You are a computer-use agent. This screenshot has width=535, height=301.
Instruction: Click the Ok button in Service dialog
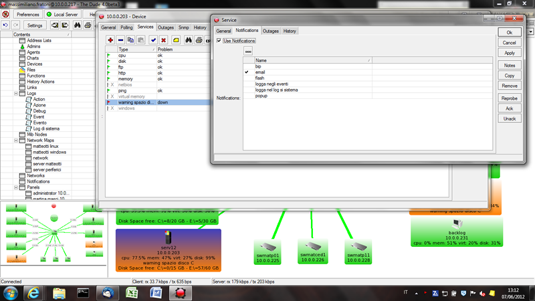tap(510, 32)
